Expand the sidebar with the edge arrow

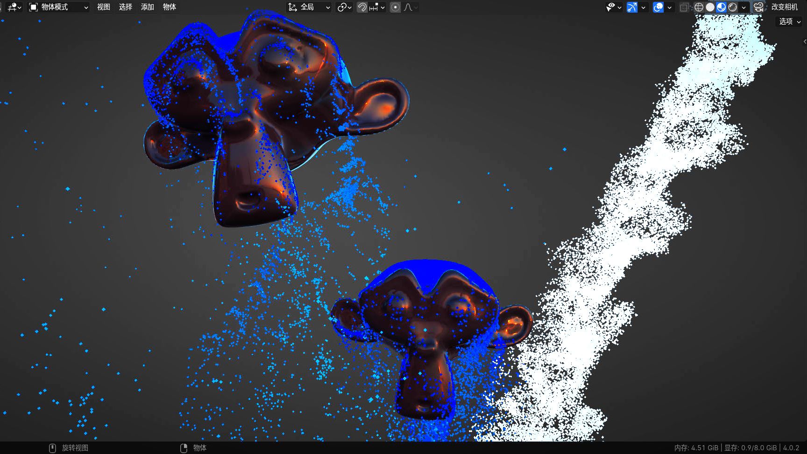coord(804,42)
